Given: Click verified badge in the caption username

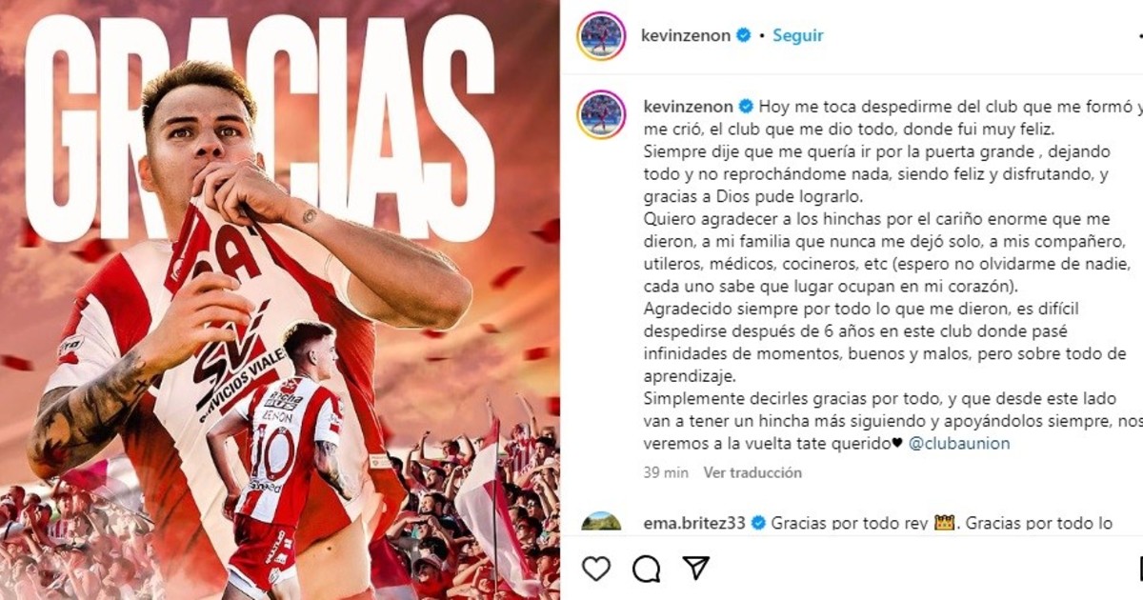Looking at the screenshot, I should click(x=747, y=106).
